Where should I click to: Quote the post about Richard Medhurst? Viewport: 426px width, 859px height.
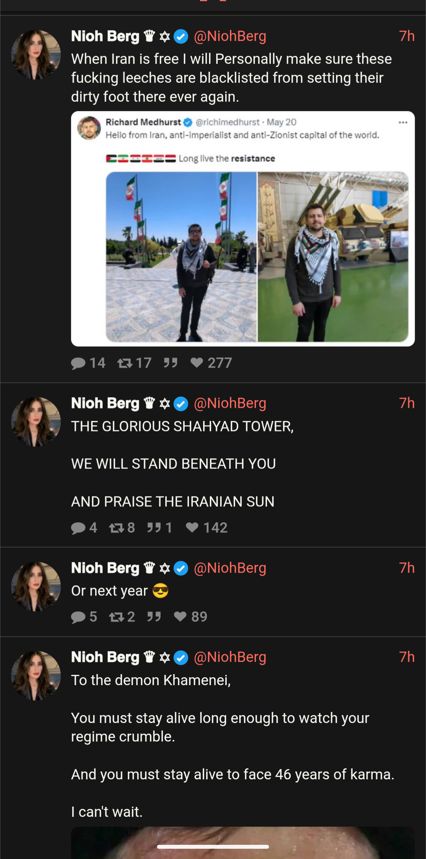click(x=170, y=362)
